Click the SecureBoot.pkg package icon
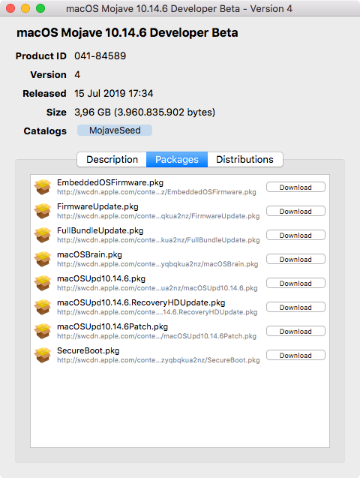This screenshot has width=360, height=478. (x=42, y=356)
